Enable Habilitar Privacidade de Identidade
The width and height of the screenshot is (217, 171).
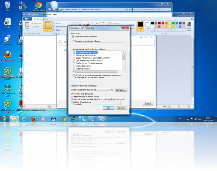72,102
